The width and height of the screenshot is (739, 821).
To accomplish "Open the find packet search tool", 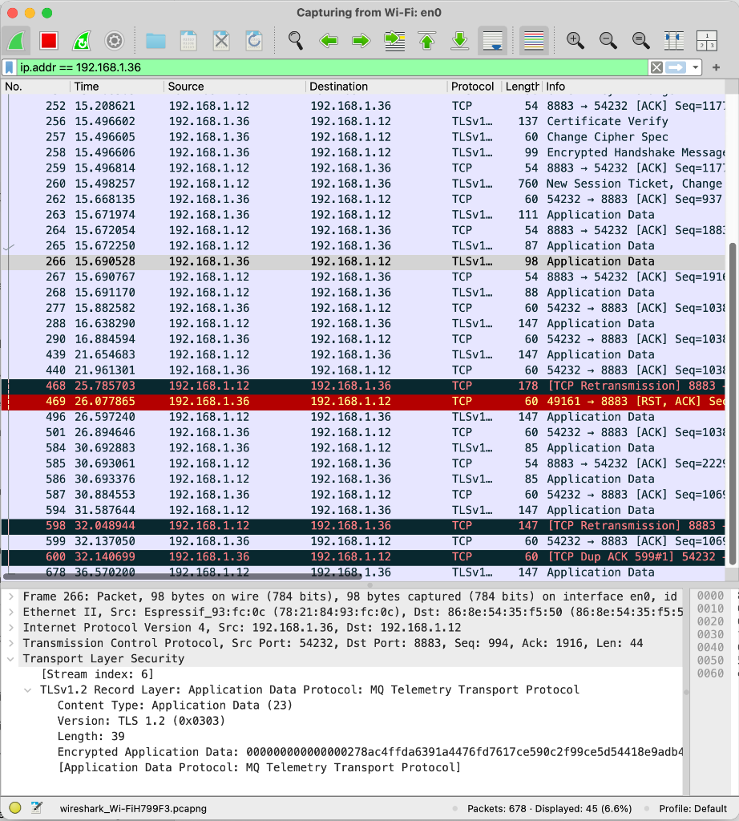I will 295,40.
